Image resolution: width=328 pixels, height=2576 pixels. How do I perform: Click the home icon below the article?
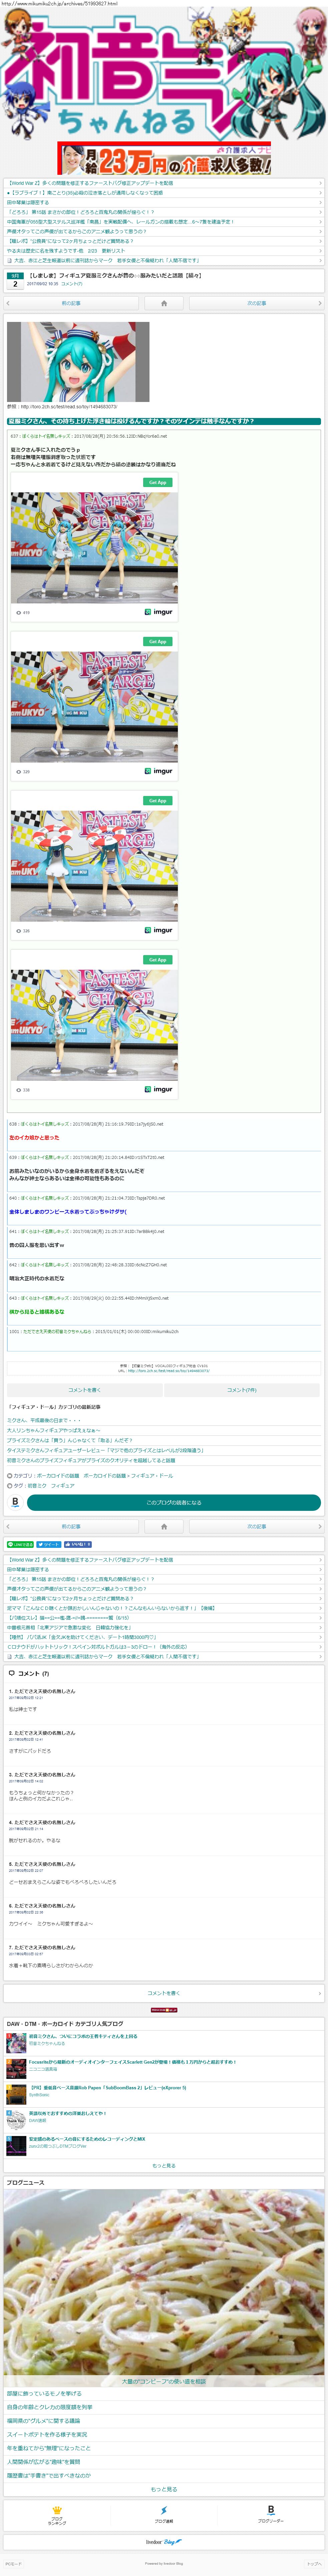pos(164,1526)
